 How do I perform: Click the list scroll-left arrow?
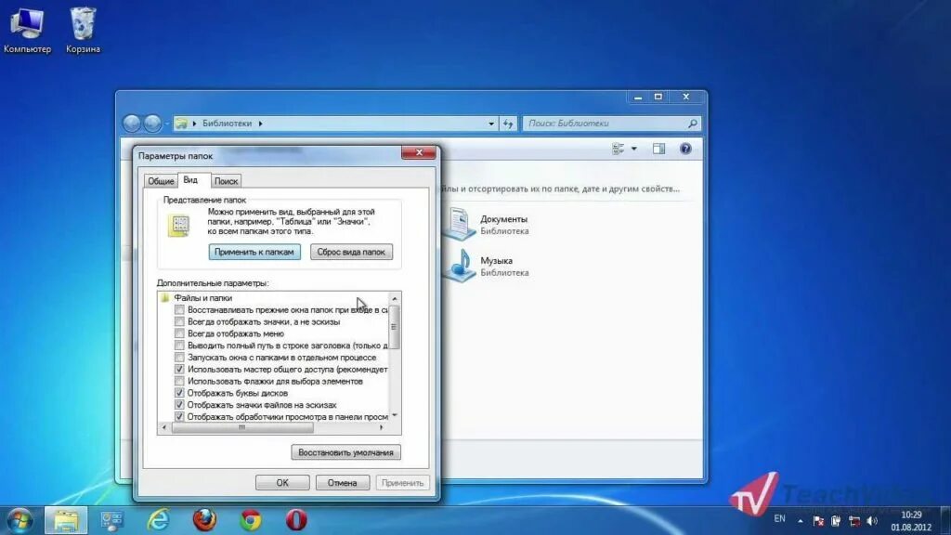coord(163,427)
